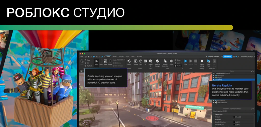Click the large blue Play button
Viewport: 261px width, 127px height.
coord(186,61)
